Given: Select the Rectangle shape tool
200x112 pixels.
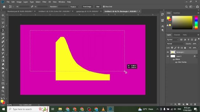Looking at the screenshot, I should pos(3,83).
